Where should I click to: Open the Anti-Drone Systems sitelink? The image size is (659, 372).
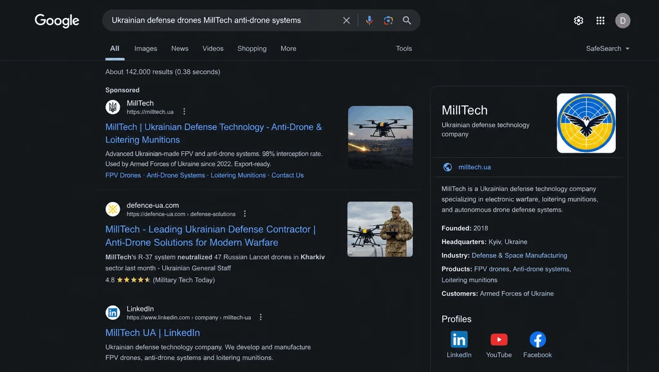176,175
